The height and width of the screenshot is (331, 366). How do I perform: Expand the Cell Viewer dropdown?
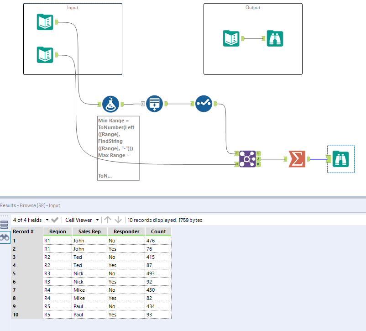(x=81, y=220)
